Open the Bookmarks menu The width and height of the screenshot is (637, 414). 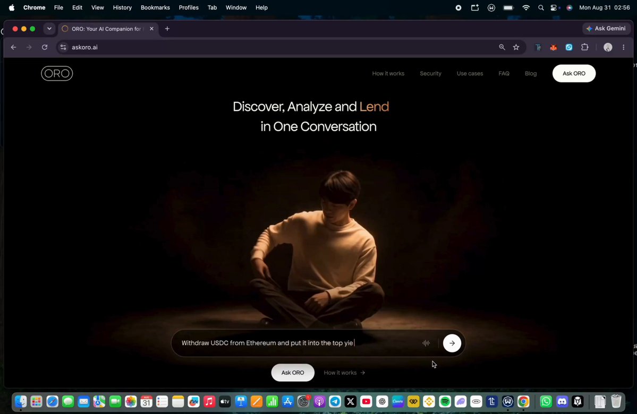(x=155, y=8)
